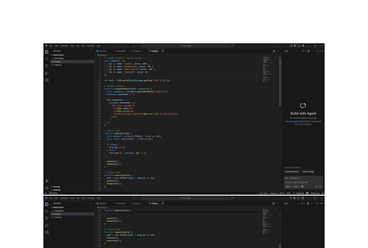The width and height of the screenshot is (368, 248).
Task: Go back with title bar arrow, upper window
Action: 134,46
